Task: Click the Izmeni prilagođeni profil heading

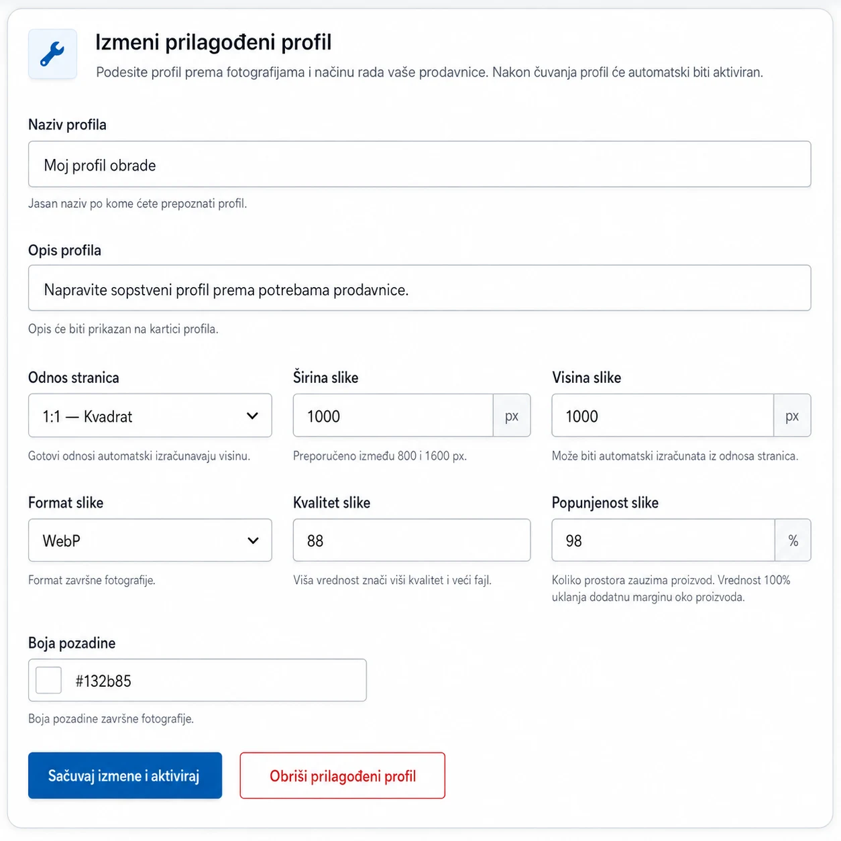Action: click(213, 42)
